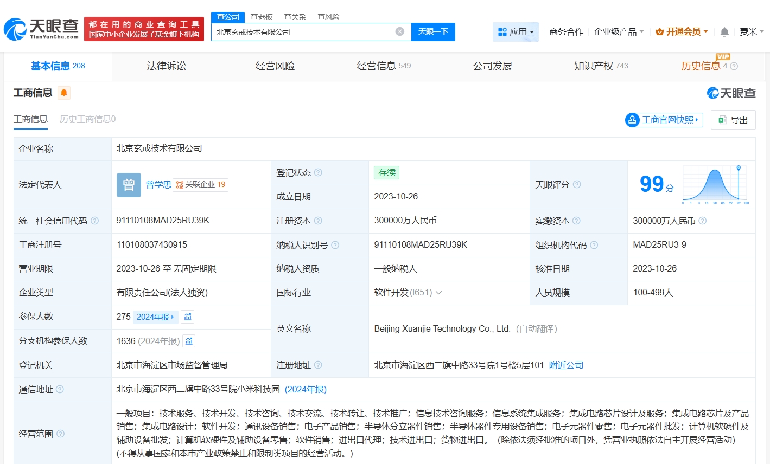Click help icon beside 统一社会信用代码
Screen dimensions: 770x464
point(94,221)
